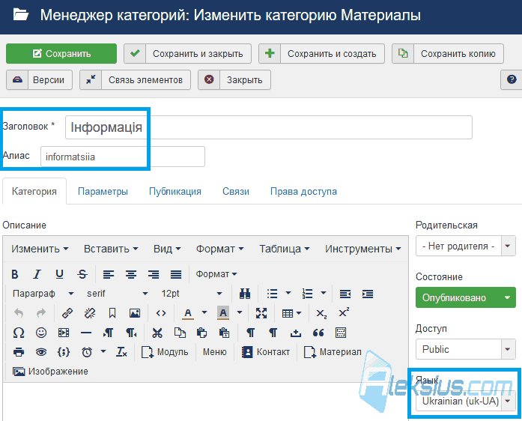Open the serif font family dropdown

(x=117, y=294)
